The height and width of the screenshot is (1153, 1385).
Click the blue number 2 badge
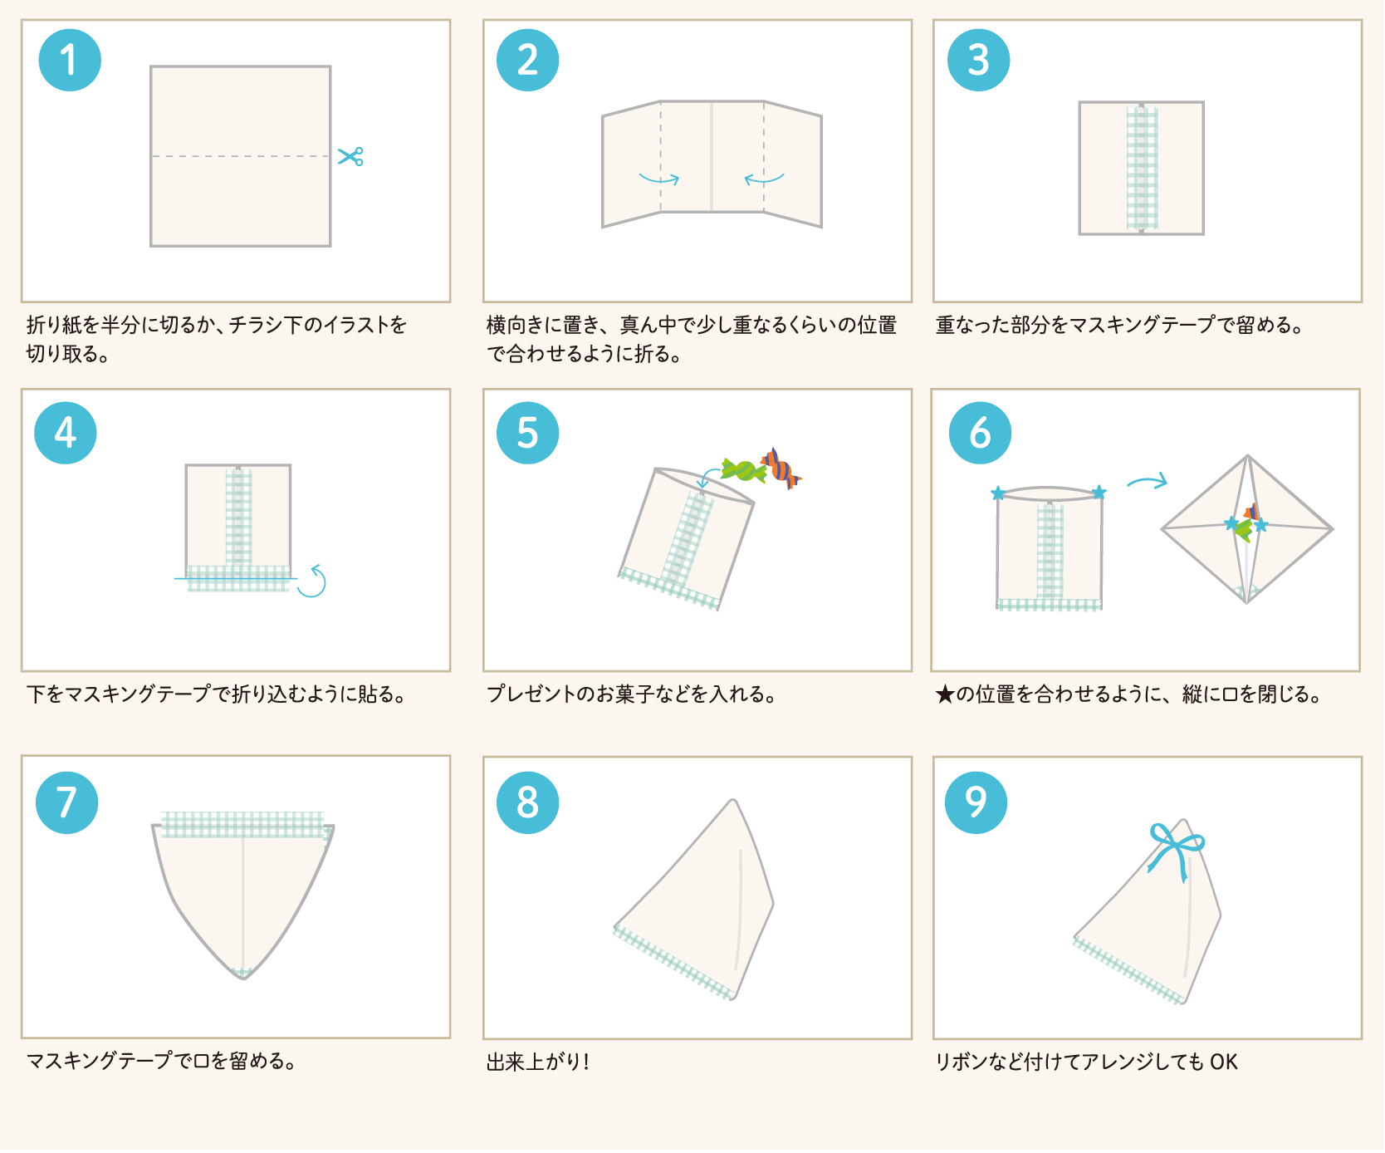527,61
